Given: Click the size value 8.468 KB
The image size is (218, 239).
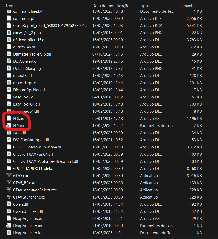Looking at the screenshot, I should (194, 168).
